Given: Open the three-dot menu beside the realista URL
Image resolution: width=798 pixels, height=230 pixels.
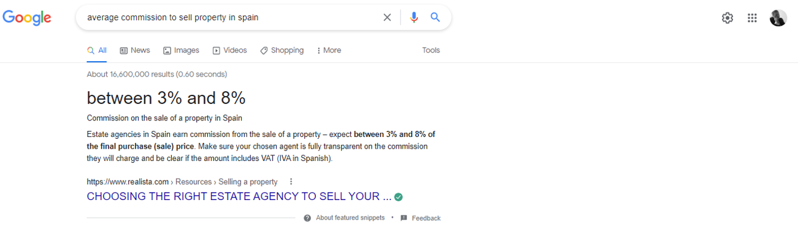Looking at the screenshot, I should pyautogui.click(x=291, y=182).
